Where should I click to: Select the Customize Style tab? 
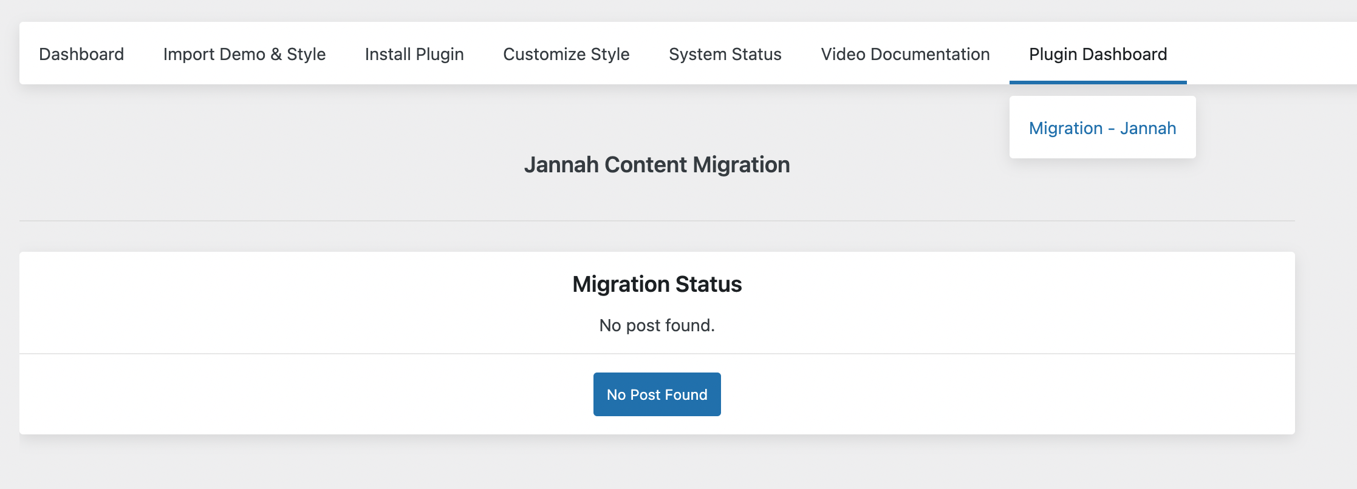pos(566,54)
